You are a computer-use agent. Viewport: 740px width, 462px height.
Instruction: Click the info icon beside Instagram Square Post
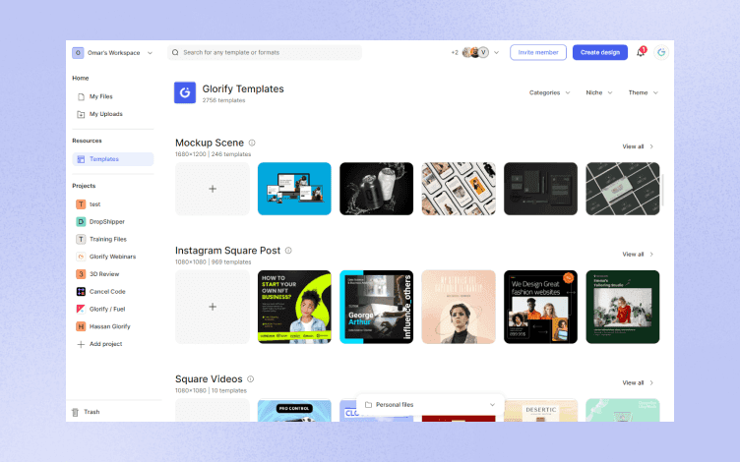click(288, 251)
